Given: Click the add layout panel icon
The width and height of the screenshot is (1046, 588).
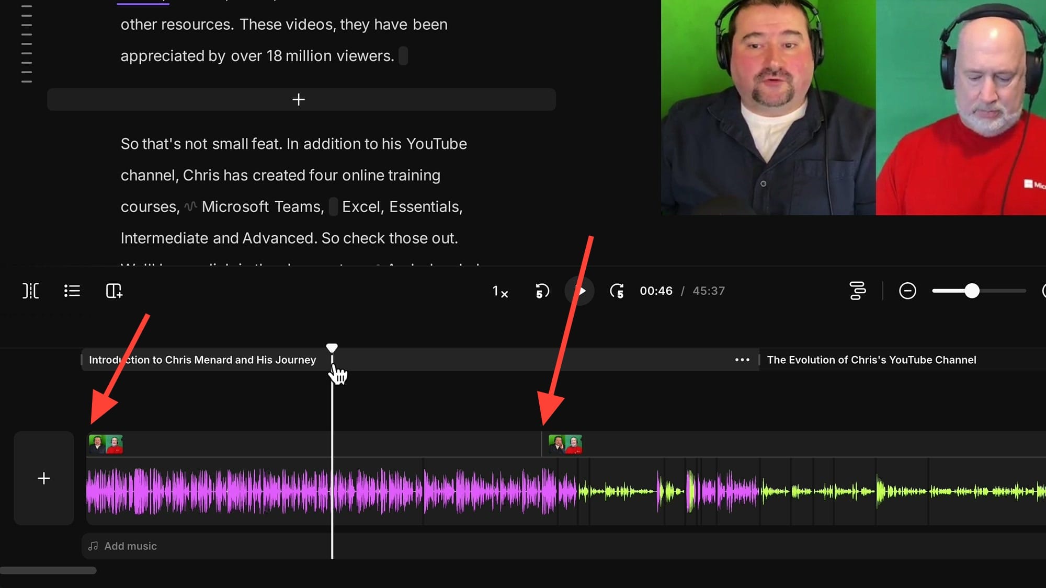Looking at the screenshot, I should click(114, 291).
